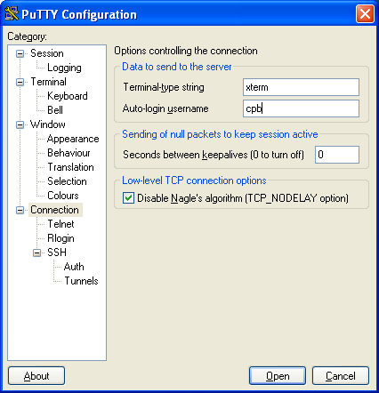
Task: Select the Tunnels category
Action: [x=81, y=281]
